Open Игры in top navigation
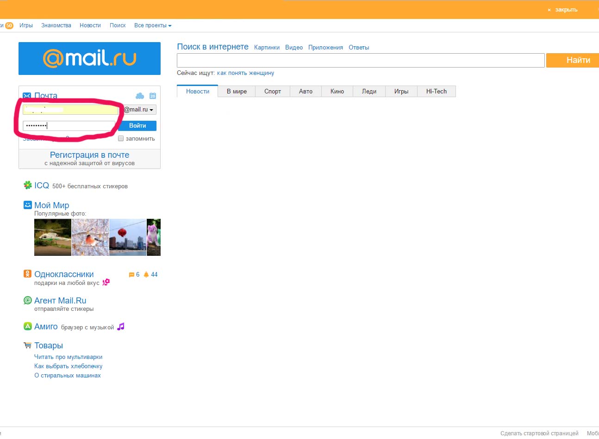599x439 pixels. [x=26, y=25]
